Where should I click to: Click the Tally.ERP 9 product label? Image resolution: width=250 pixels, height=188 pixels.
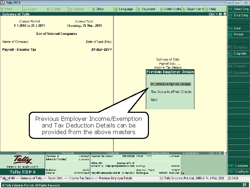pyautogui.click(x=23, y=172)
